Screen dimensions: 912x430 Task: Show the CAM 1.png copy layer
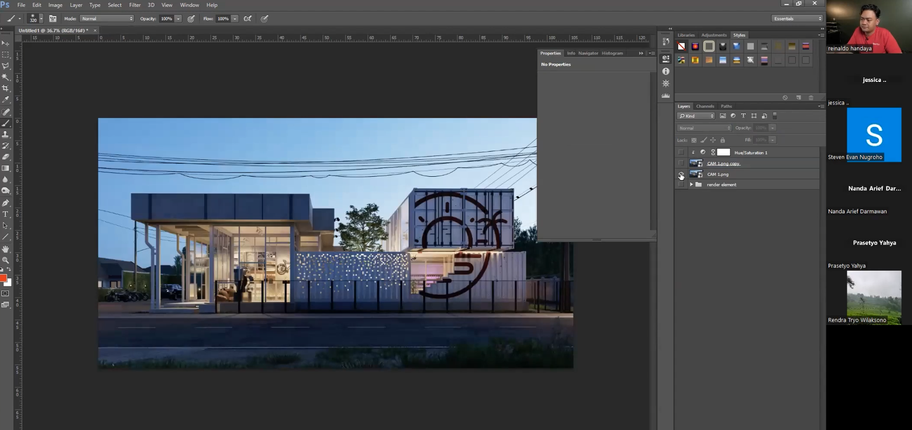[x=681, y=163]
